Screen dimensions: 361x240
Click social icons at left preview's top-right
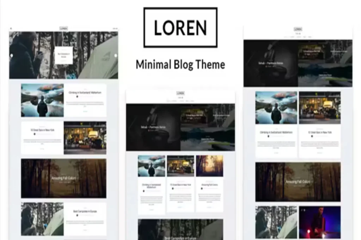(x=115, y=28)
